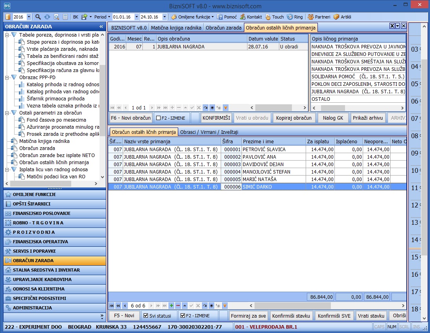Screen dimensions: 430x333
Task: Click the Touch hand icon
Action: (x=268, y=17)
